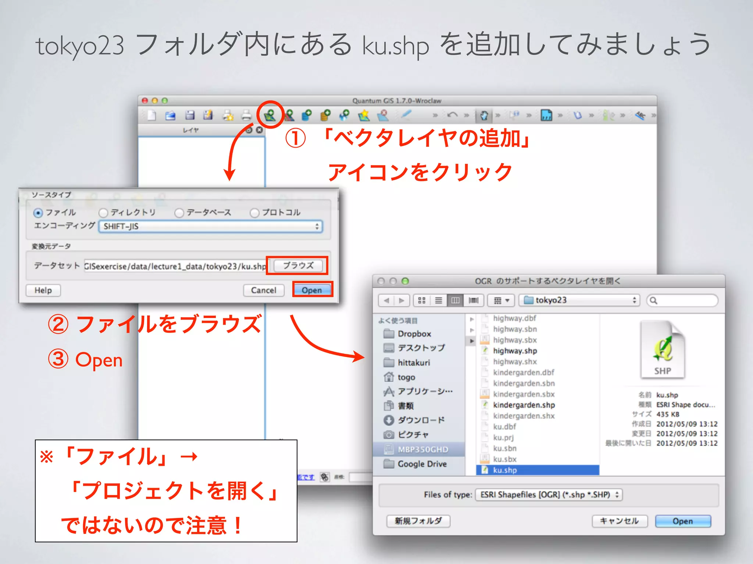Open the SHIFT-JIS encoding dropdown

click(x=211, y=227)
